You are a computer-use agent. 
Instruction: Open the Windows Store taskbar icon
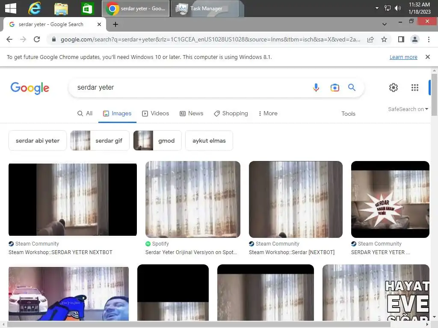click(x=87, y=9)
